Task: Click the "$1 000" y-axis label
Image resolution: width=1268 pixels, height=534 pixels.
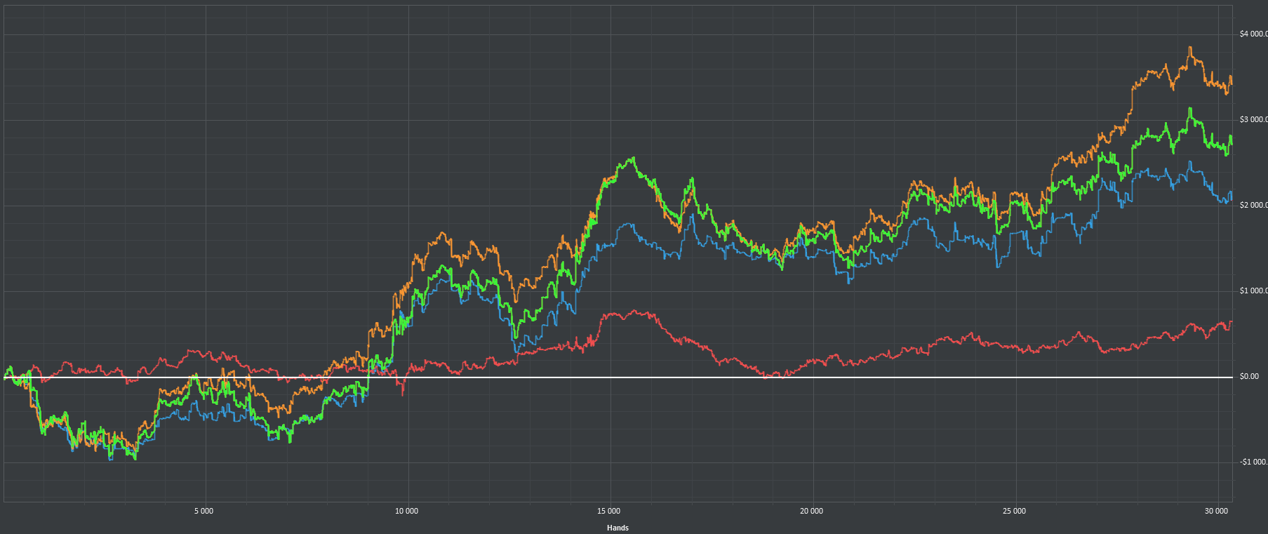Action: tap(1253, 291)
